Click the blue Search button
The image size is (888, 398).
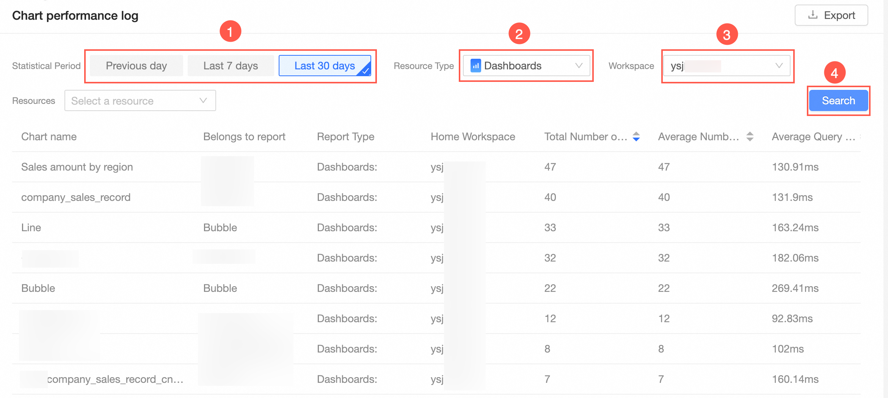[x=838, y=100]
